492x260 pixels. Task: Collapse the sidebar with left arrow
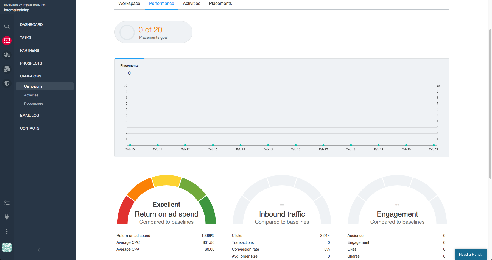[41, 250]
